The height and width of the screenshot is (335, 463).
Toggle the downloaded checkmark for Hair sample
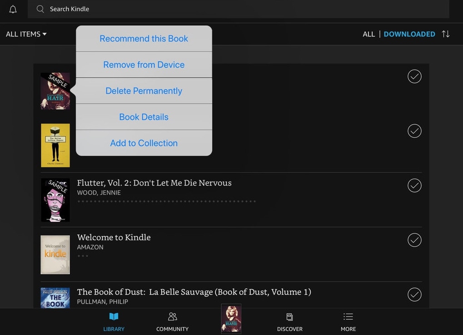point(414,76)
